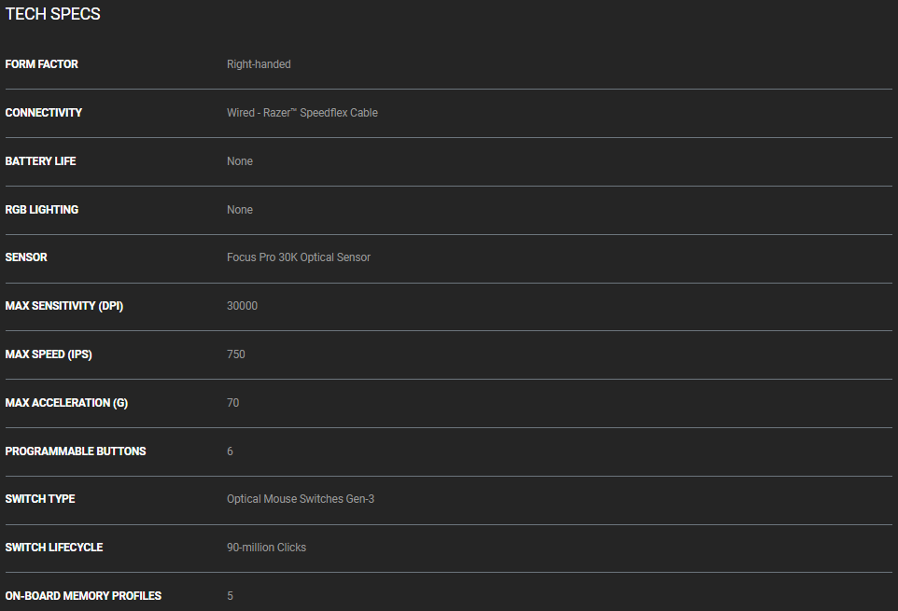The height and width of the screenshot is (611, 898).
Task: Click the None value beside Battery Life
Action: 240,161
